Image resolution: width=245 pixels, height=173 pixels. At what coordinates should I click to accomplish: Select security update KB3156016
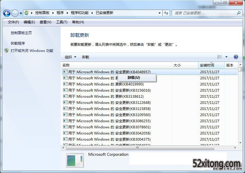click(x=150, y=90)
